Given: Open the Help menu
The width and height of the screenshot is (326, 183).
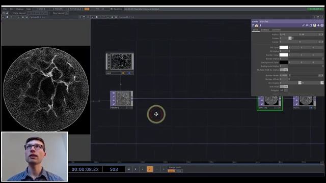Looking at the screenshot, I should pos(29,9).
